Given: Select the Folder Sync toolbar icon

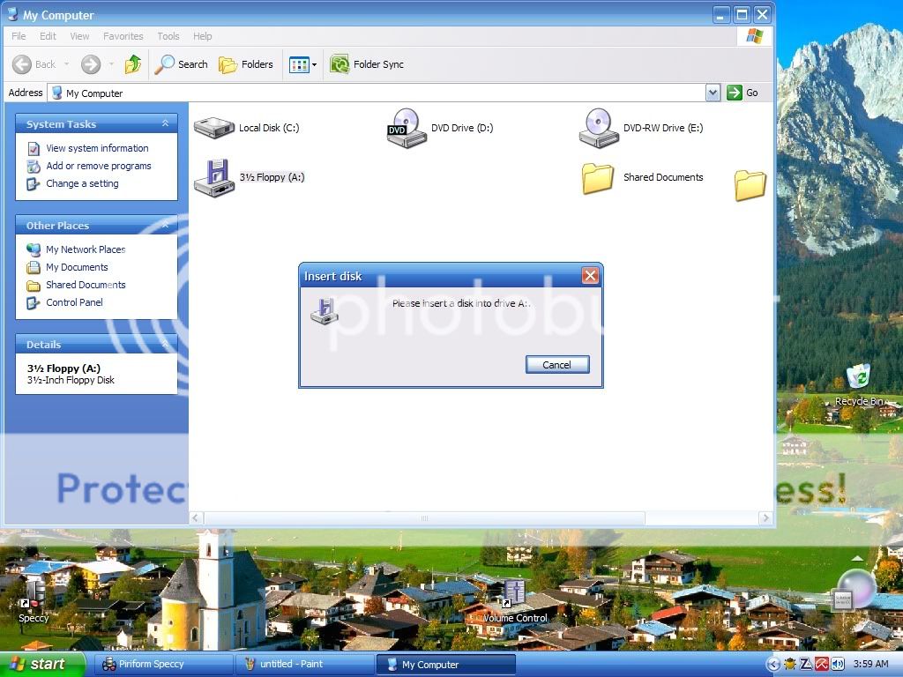Looking at the screenshot, I should tap(367, 63).
